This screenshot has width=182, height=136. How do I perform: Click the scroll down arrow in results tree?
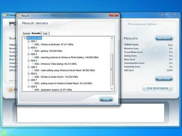tap(112, 89)
